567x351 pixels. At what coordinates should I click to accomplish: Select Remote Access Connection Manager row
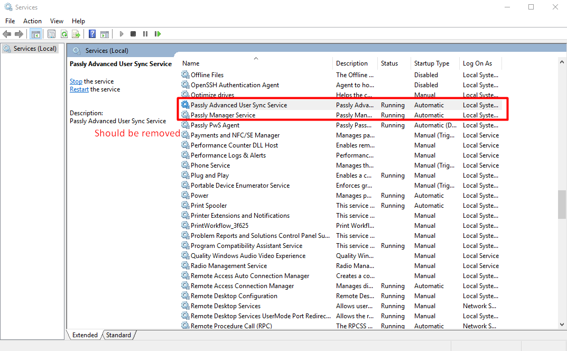(341, 286)
